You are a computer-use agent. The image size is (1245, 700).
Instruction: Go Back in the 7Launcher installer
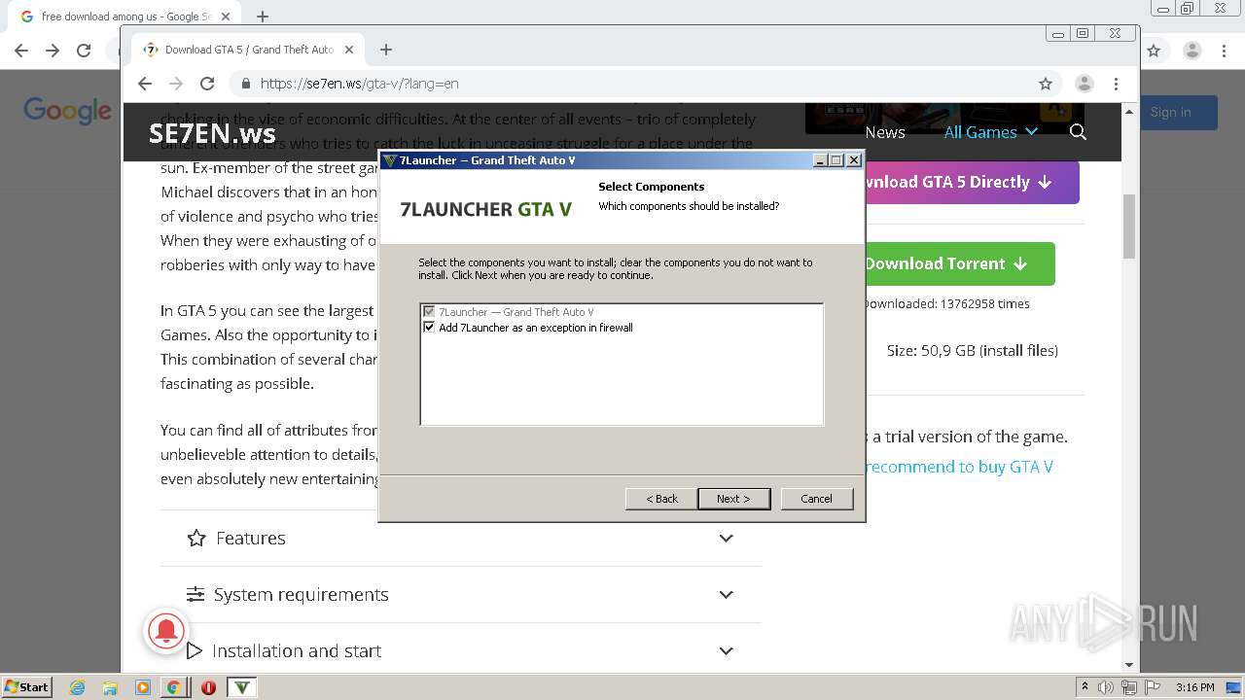pyautogui.click(x=661, y=499)
